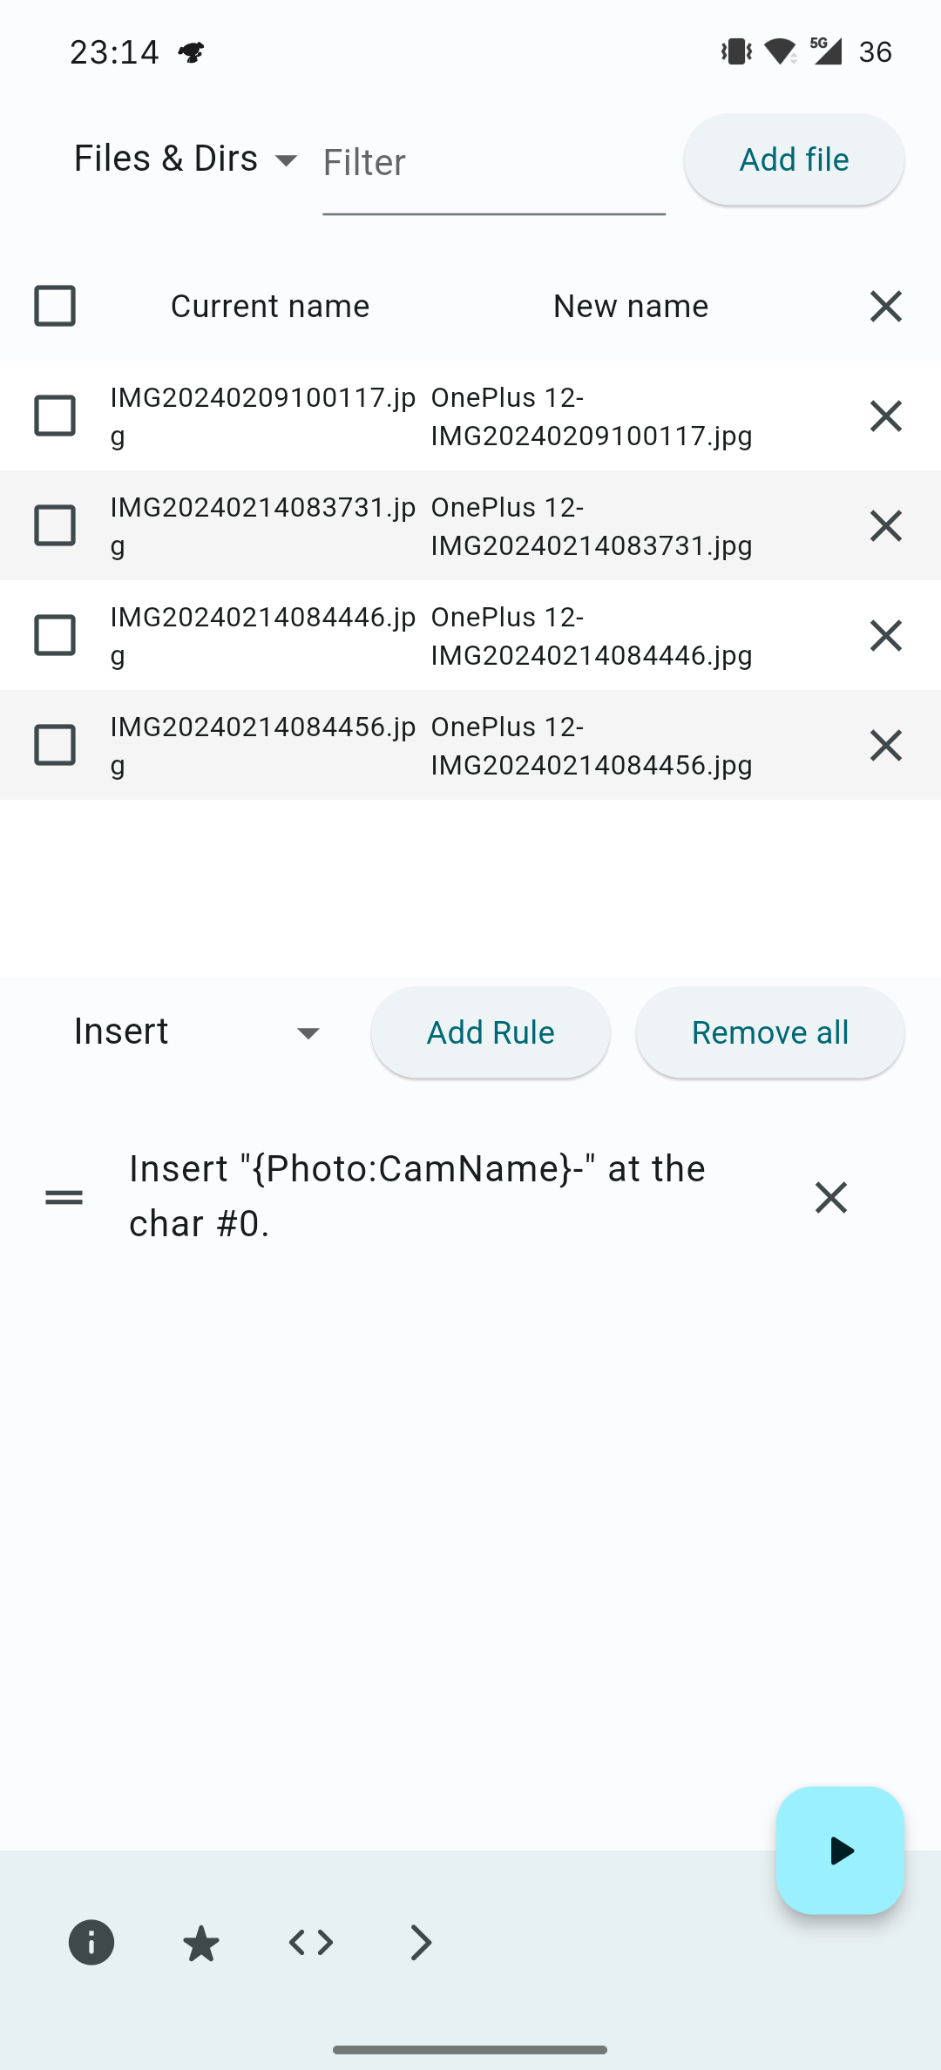Remove IMG20240214084456.jpg from the list

[885, 745]
